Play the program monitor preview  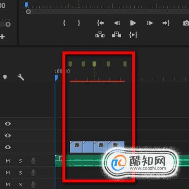pos(133,23)
